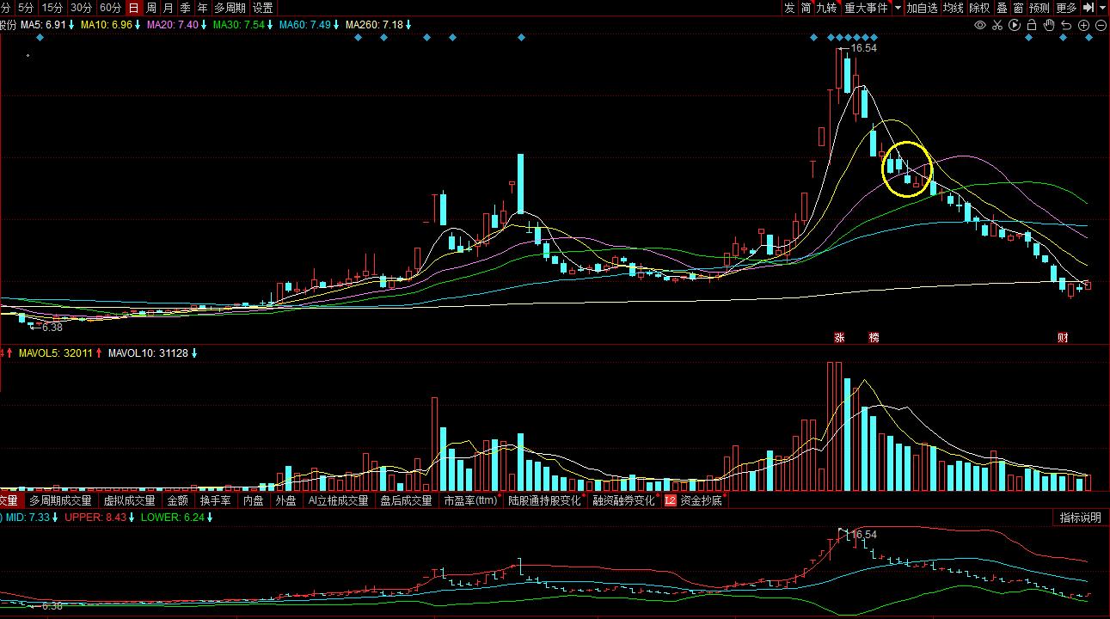The width and height of the screenshot is (1110, 619).
Task: Select the 换手率 turnover indicator tab
Action: click(x=215, y=500)
